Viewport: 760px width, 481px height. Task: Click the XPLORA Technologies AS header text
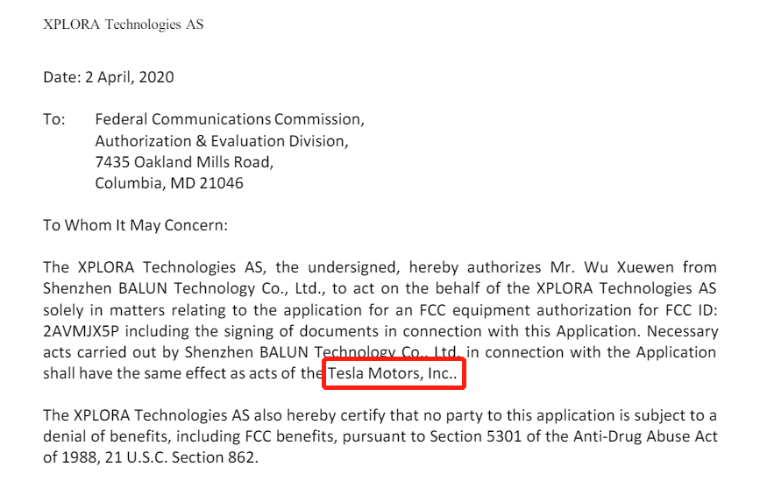[123, 25]
